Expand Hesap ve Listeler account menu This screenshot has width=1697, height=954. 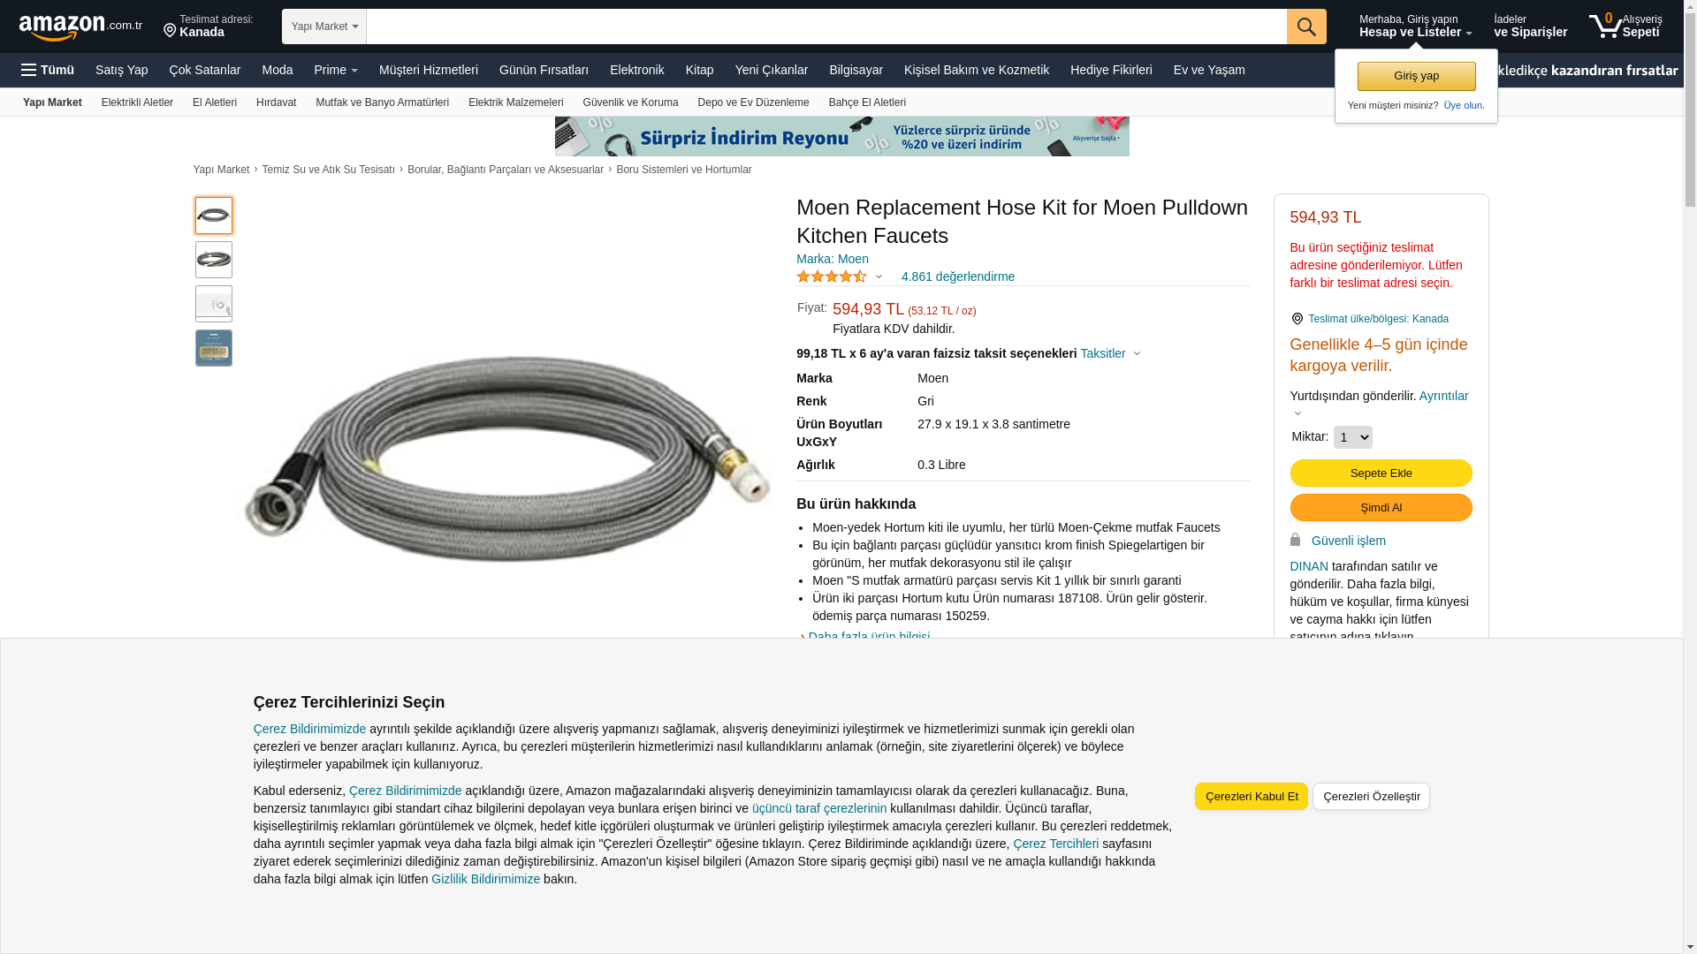click(1415, 26)
